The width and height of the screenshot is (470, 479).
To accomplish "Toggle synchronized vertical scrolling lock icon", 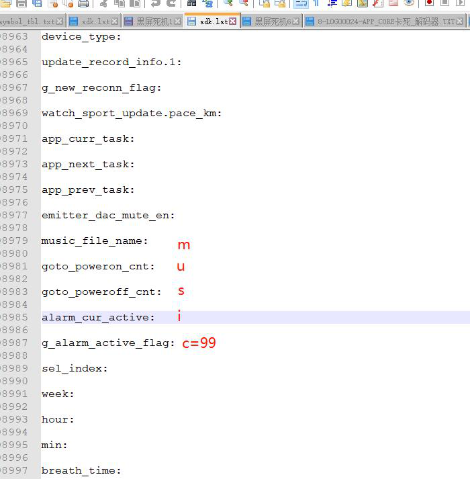I will pyautogui.click(x=265, y=3).
